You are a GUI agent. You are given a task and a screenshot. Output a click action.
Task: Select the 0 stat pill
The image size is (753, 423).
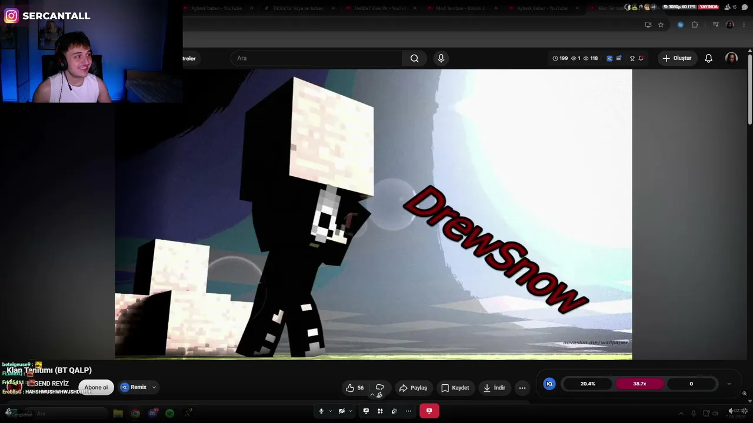pos(691,384)
